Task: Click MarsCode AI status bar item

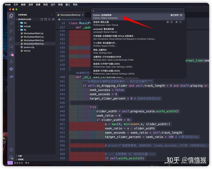Action: point(171,163)
